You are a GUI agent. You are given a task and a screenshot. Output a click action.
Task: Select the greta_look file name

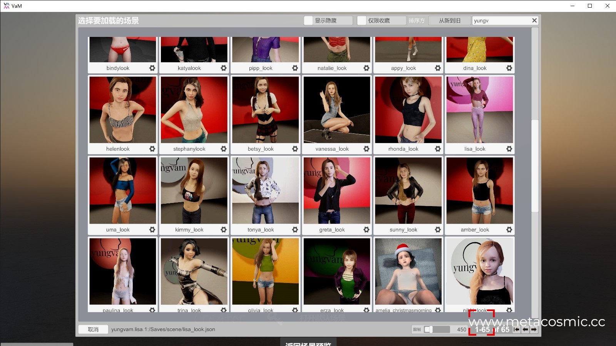(x=332, y=230)
